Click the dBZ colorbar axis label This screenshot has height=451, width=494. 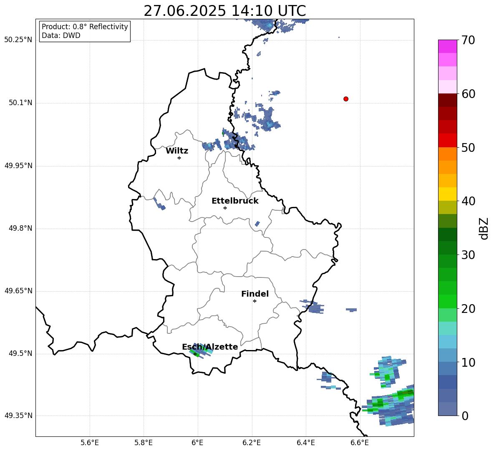(x=484, y=228)
